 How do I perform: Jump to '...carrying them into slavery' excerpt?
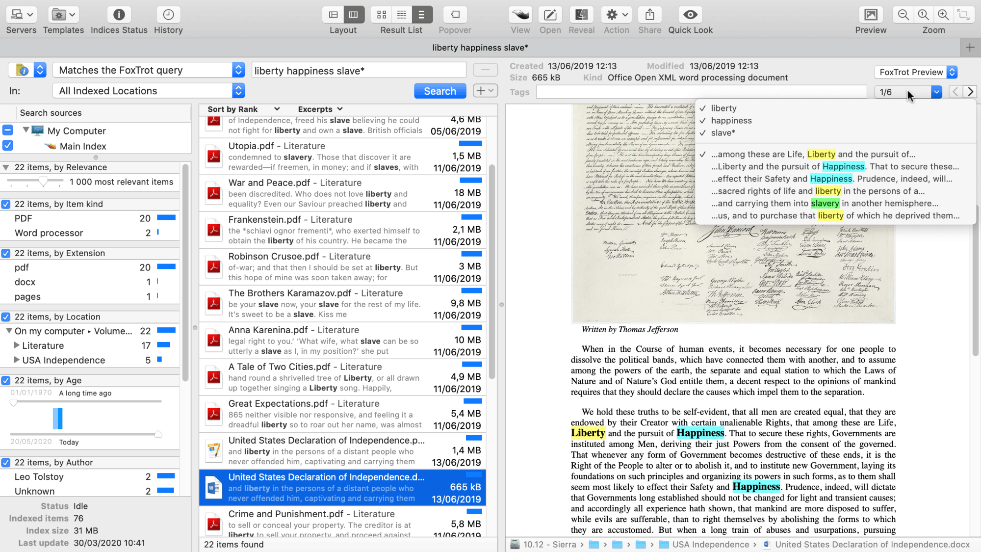pos(825,203)
